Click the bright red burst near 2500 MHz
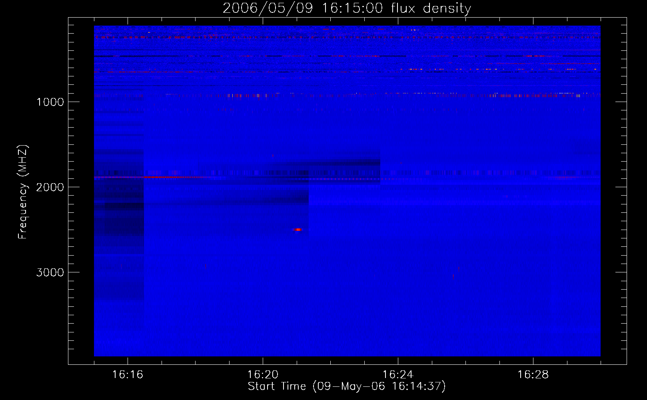The image size is (647, 400). (x=297, y=230)
